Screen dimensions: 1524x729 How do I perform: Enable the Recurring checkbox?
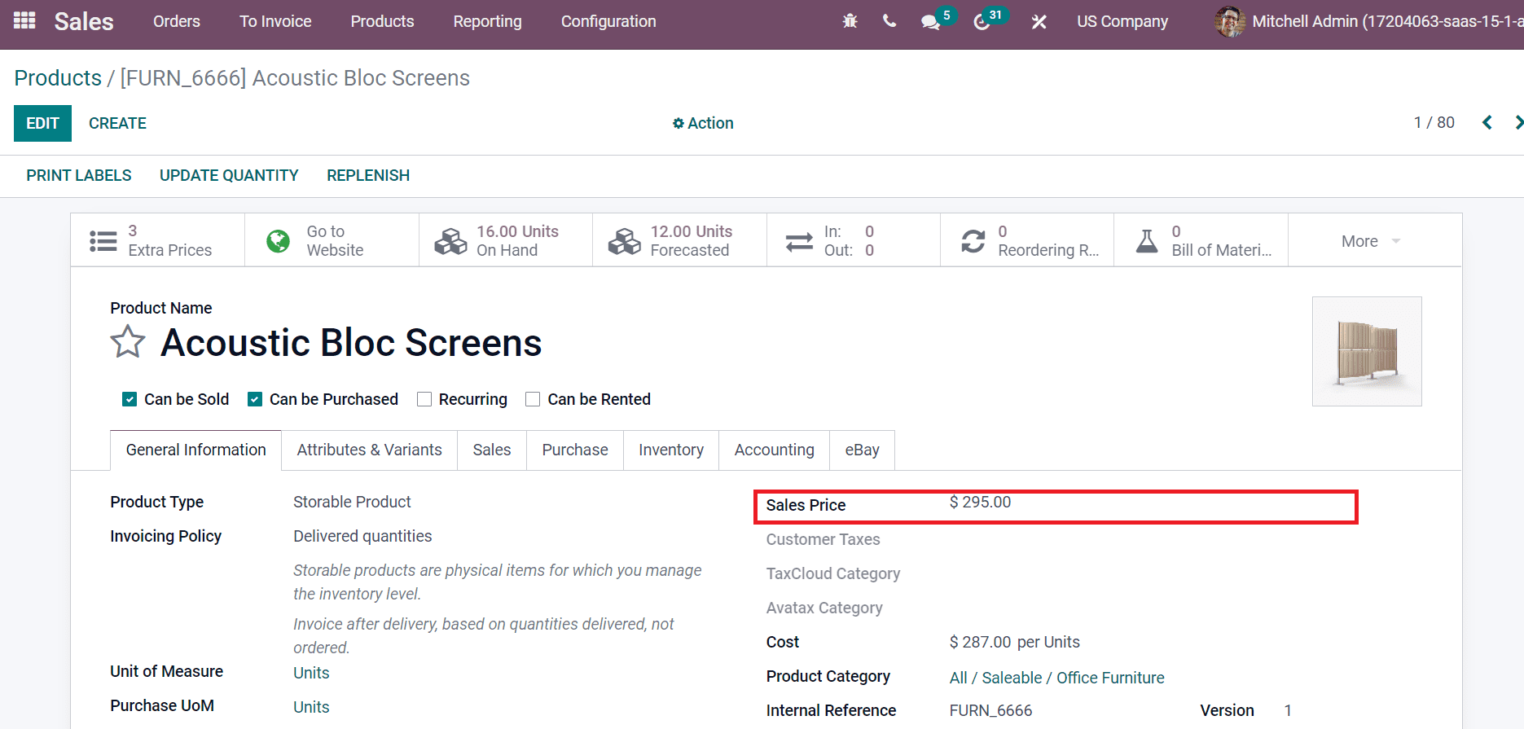click(424, 399)
